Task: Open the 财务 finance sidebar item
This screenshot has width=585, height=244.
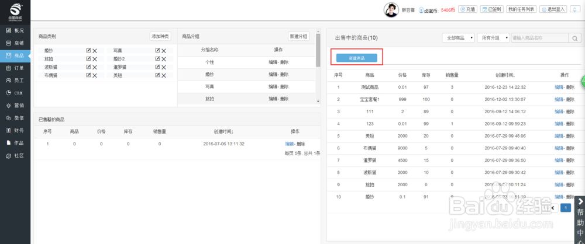Action: [x=15, y=130]
